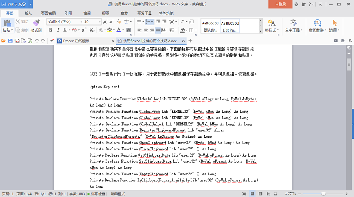
Task: Open the Calibri font name dropdown
Action: coord(81,22)
